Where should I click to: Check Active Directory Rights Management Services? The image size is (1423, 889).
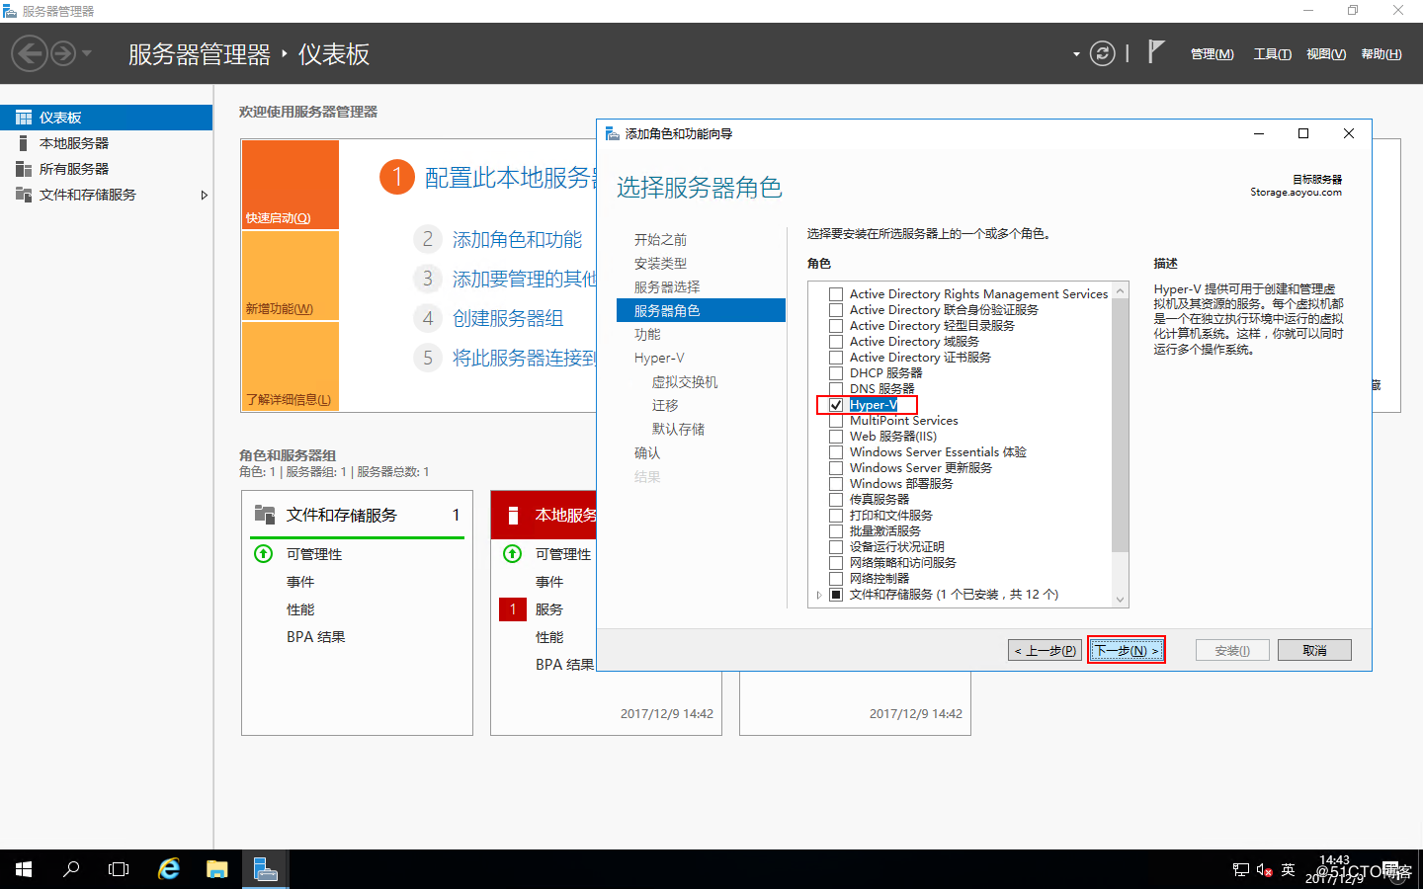[836, 294]
